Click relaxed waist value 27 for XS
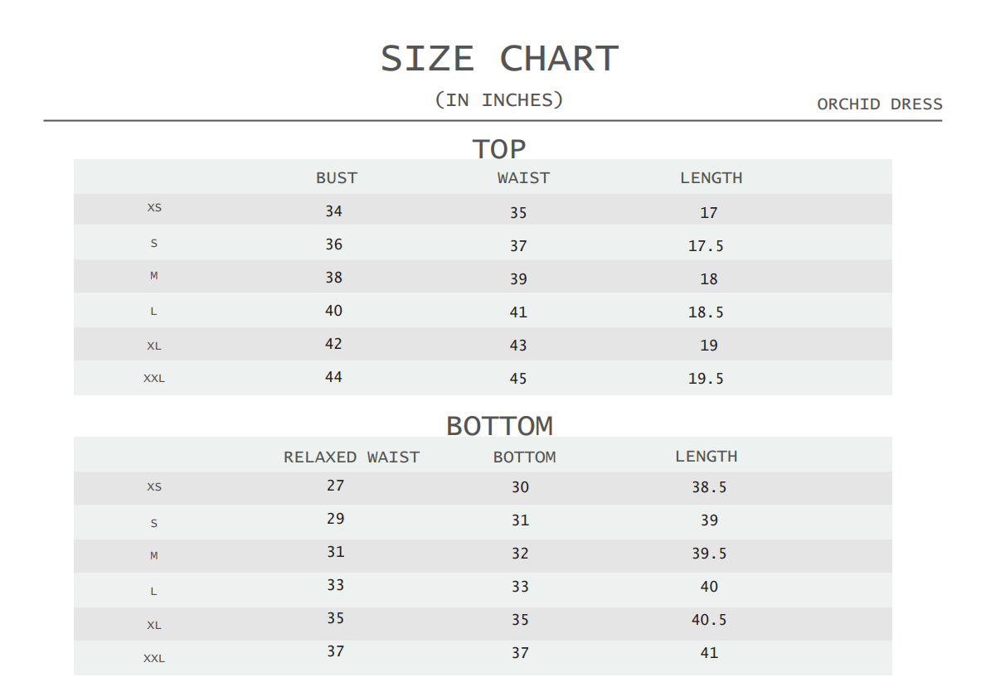The image size is (981, 687). coord(335,486)
